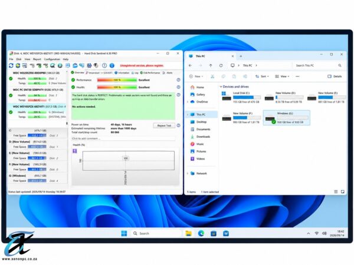
Task: Switch to the Temperature tab
Action: (x=93, y=73)
